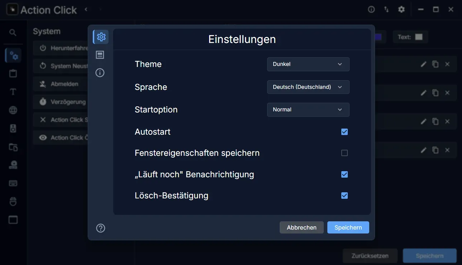Switch to the info tab in the dialog
462x265 pixels.
click(100, 73)
